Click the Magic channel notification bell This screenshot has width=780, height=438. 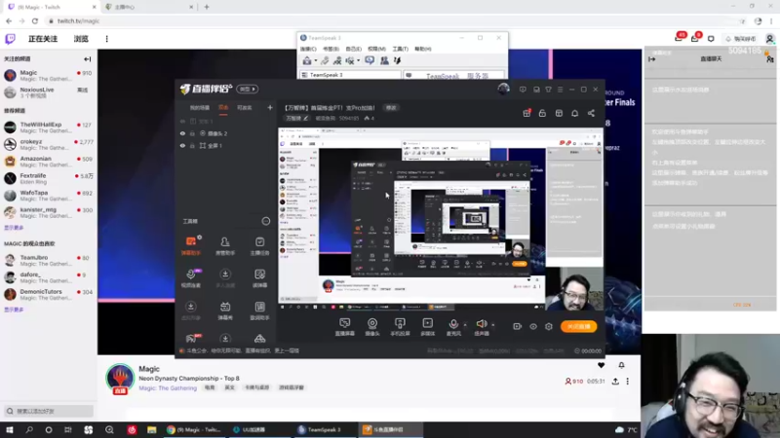point(621,366)
